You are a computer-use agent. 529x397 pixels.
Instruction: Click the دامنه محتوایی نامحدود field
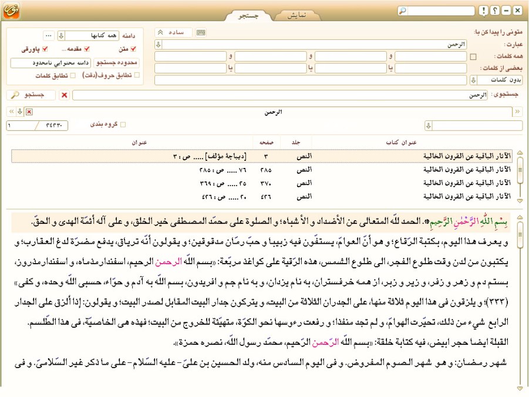[50, 63]
